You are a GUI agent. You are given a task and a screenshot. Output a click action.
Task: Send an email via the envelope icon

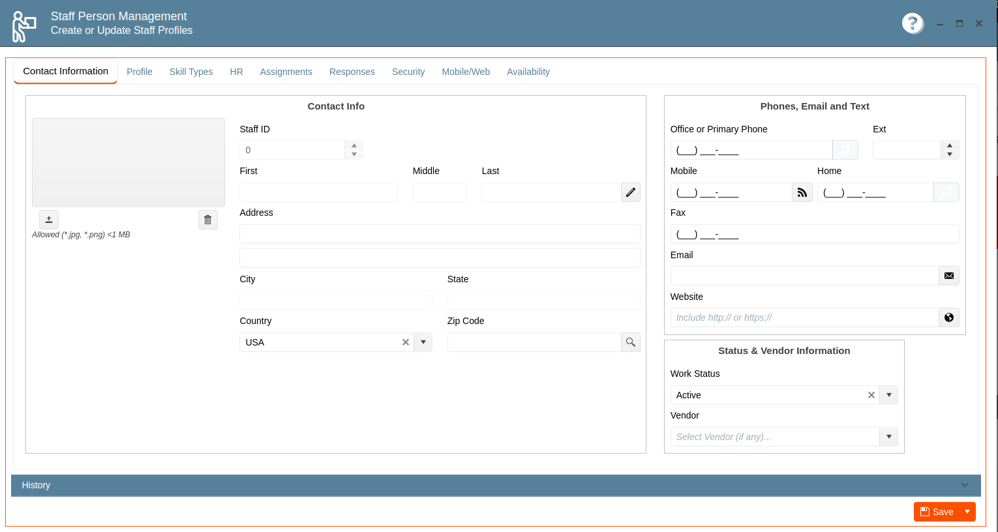click(948, 275)
